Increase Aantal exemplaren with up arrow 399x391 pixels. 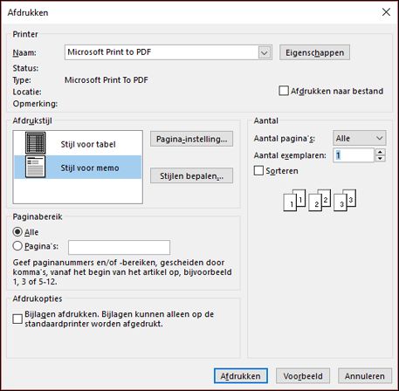[x=381, y=152]
